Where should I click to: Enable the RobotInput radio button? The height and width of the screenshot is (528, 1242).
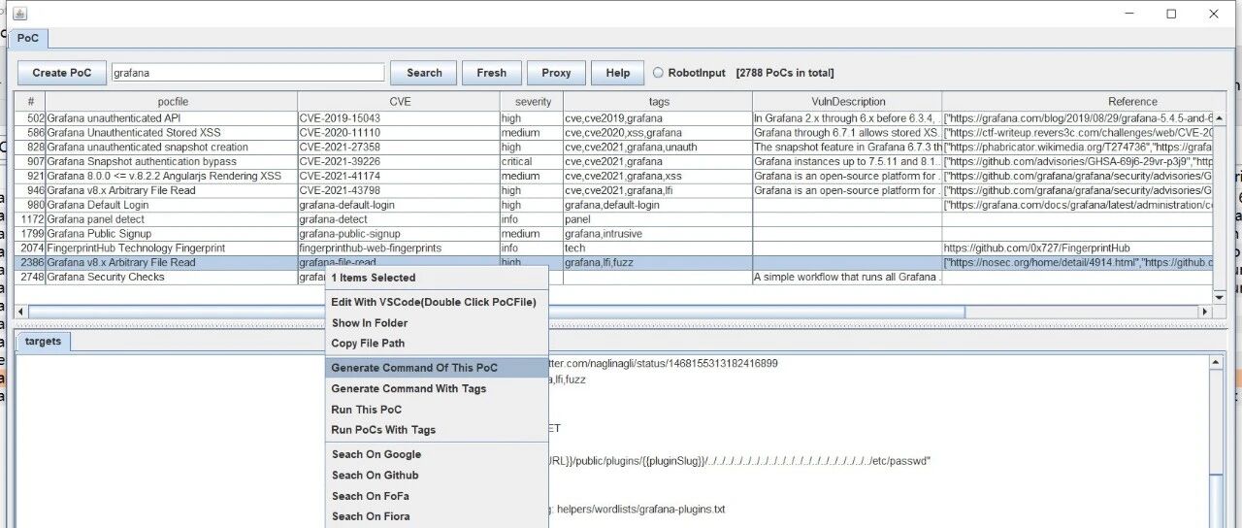click(x=658, y=73)
